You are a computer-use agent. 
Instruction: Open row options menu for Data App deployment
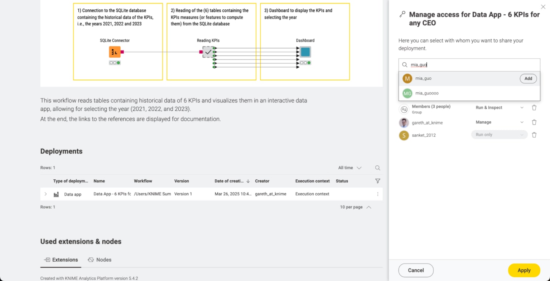[377, 194]
